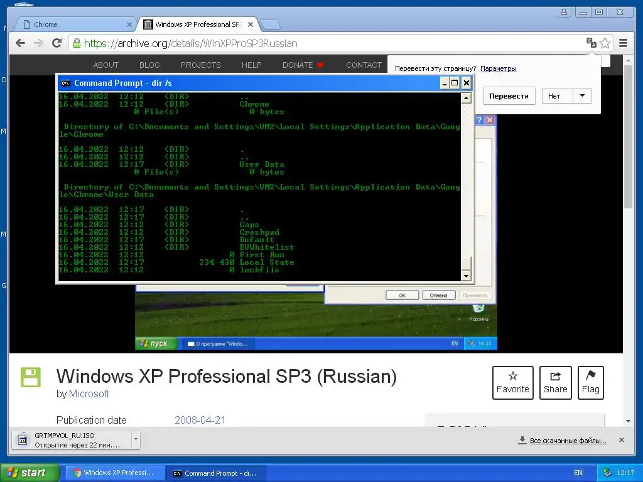Flag this item
This screenshot has height=482, width=643.
coord(590,383)
